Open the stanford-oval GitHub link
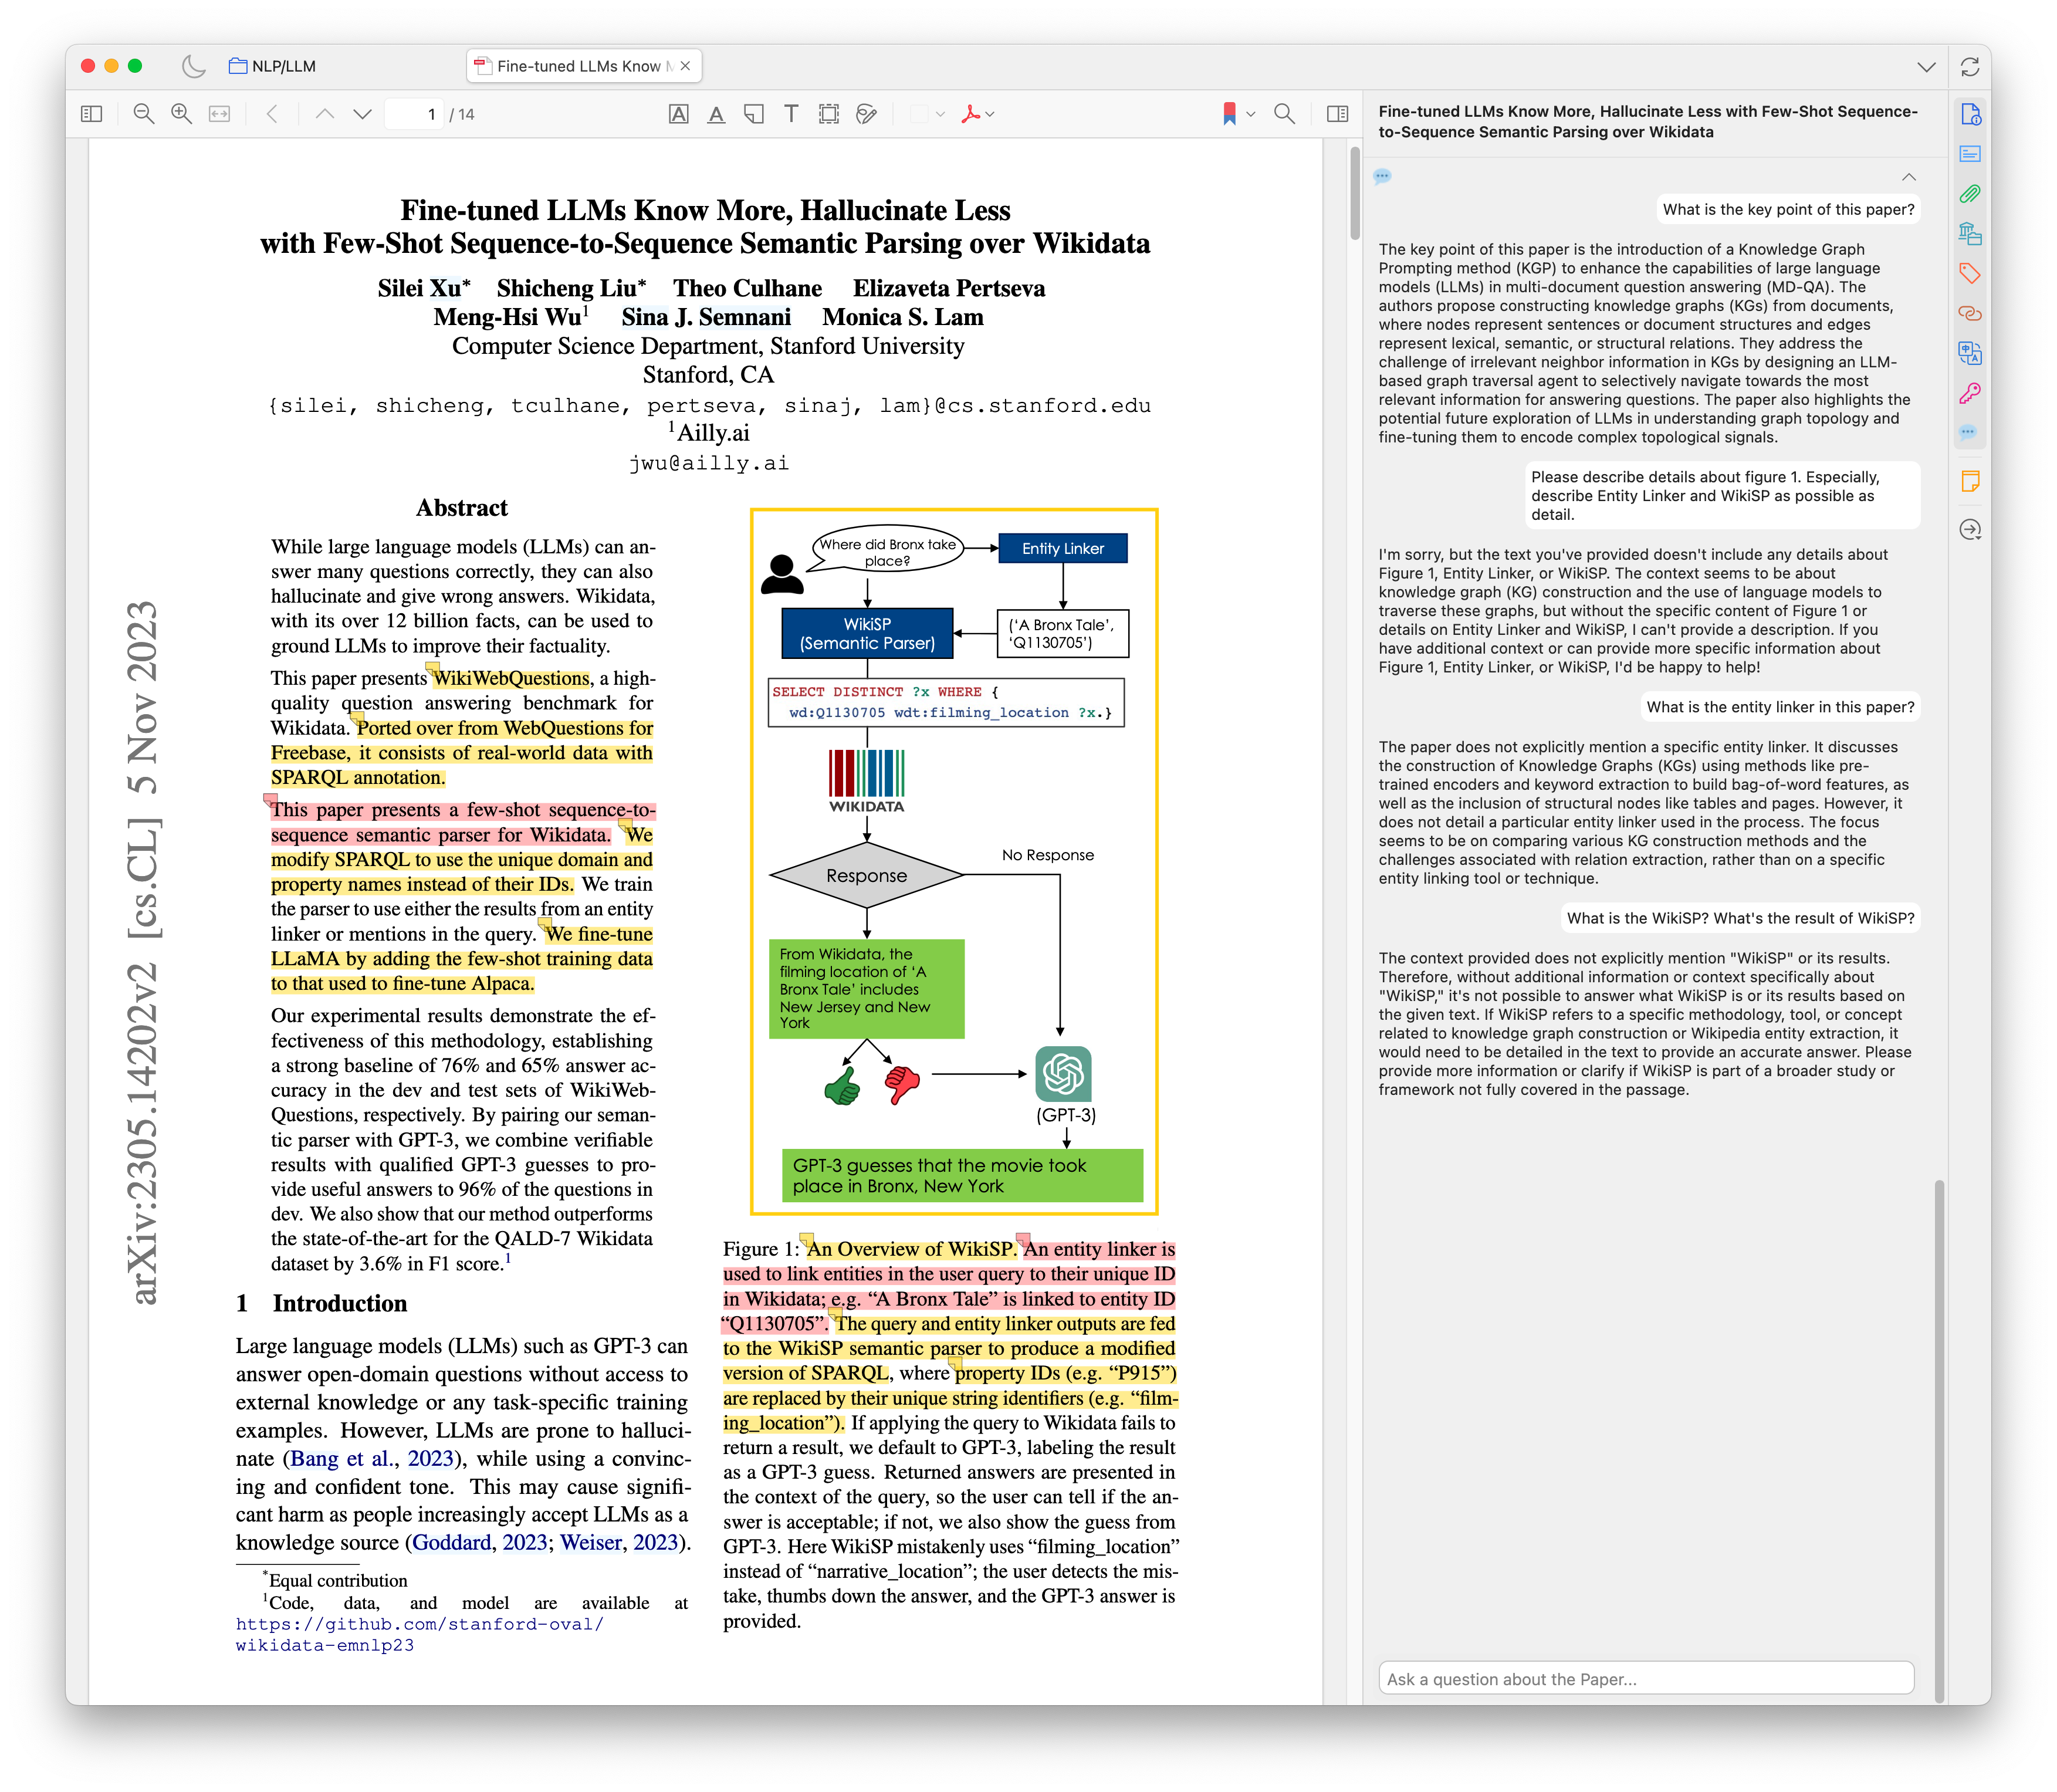 click(x=420, y=1624)
